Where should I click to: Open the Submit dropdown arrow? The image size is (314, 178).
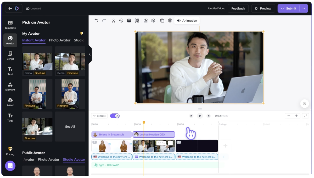click(304, 8)
